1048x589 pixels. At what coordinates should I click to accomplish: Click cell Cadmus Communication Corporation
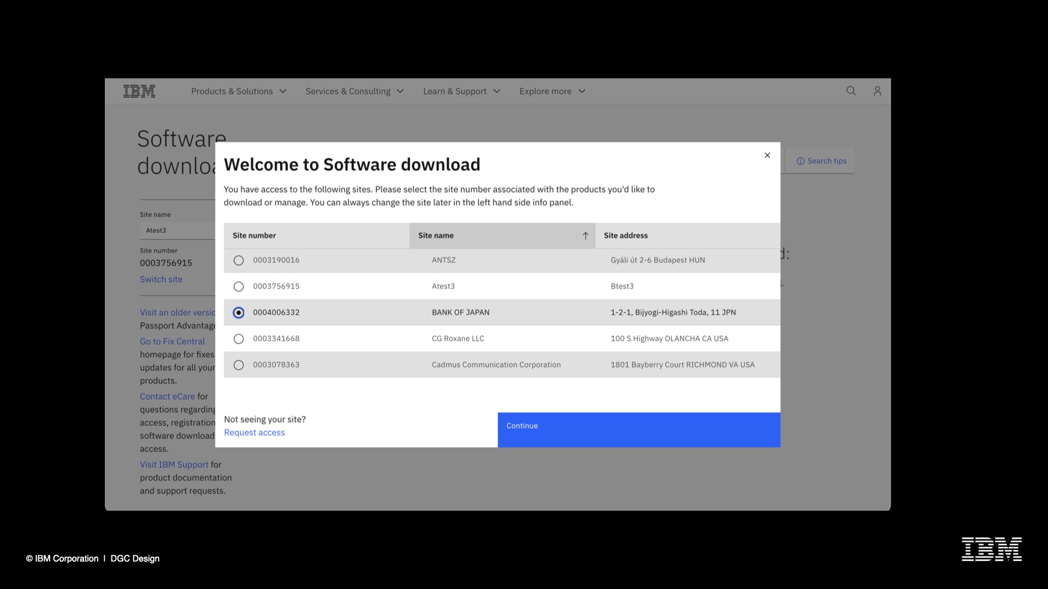coord(496,365)
